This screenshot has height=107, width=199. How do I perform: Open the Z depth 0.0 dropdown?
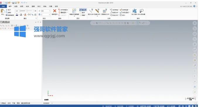click(x=49, y=11)
